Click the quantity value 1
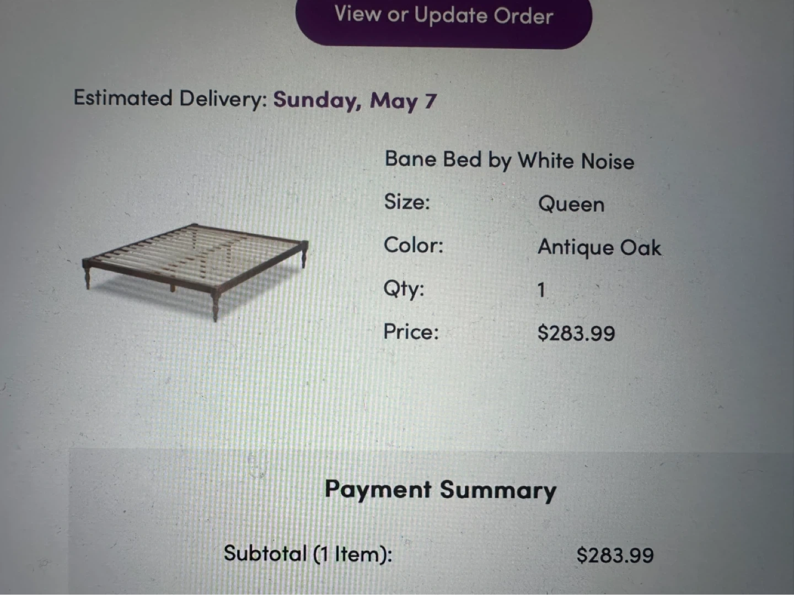The height and width of the screenshot is (595, 794). (x=541, y=290)
